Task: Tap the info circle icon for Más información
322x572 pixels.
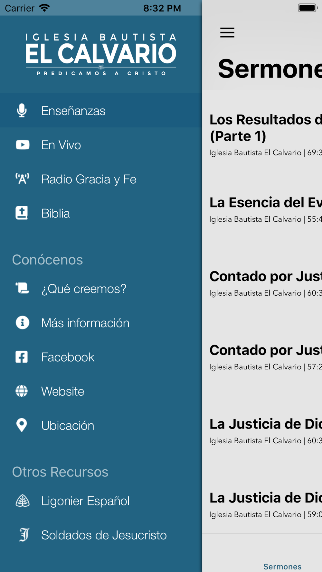Action: coord(22,322)
